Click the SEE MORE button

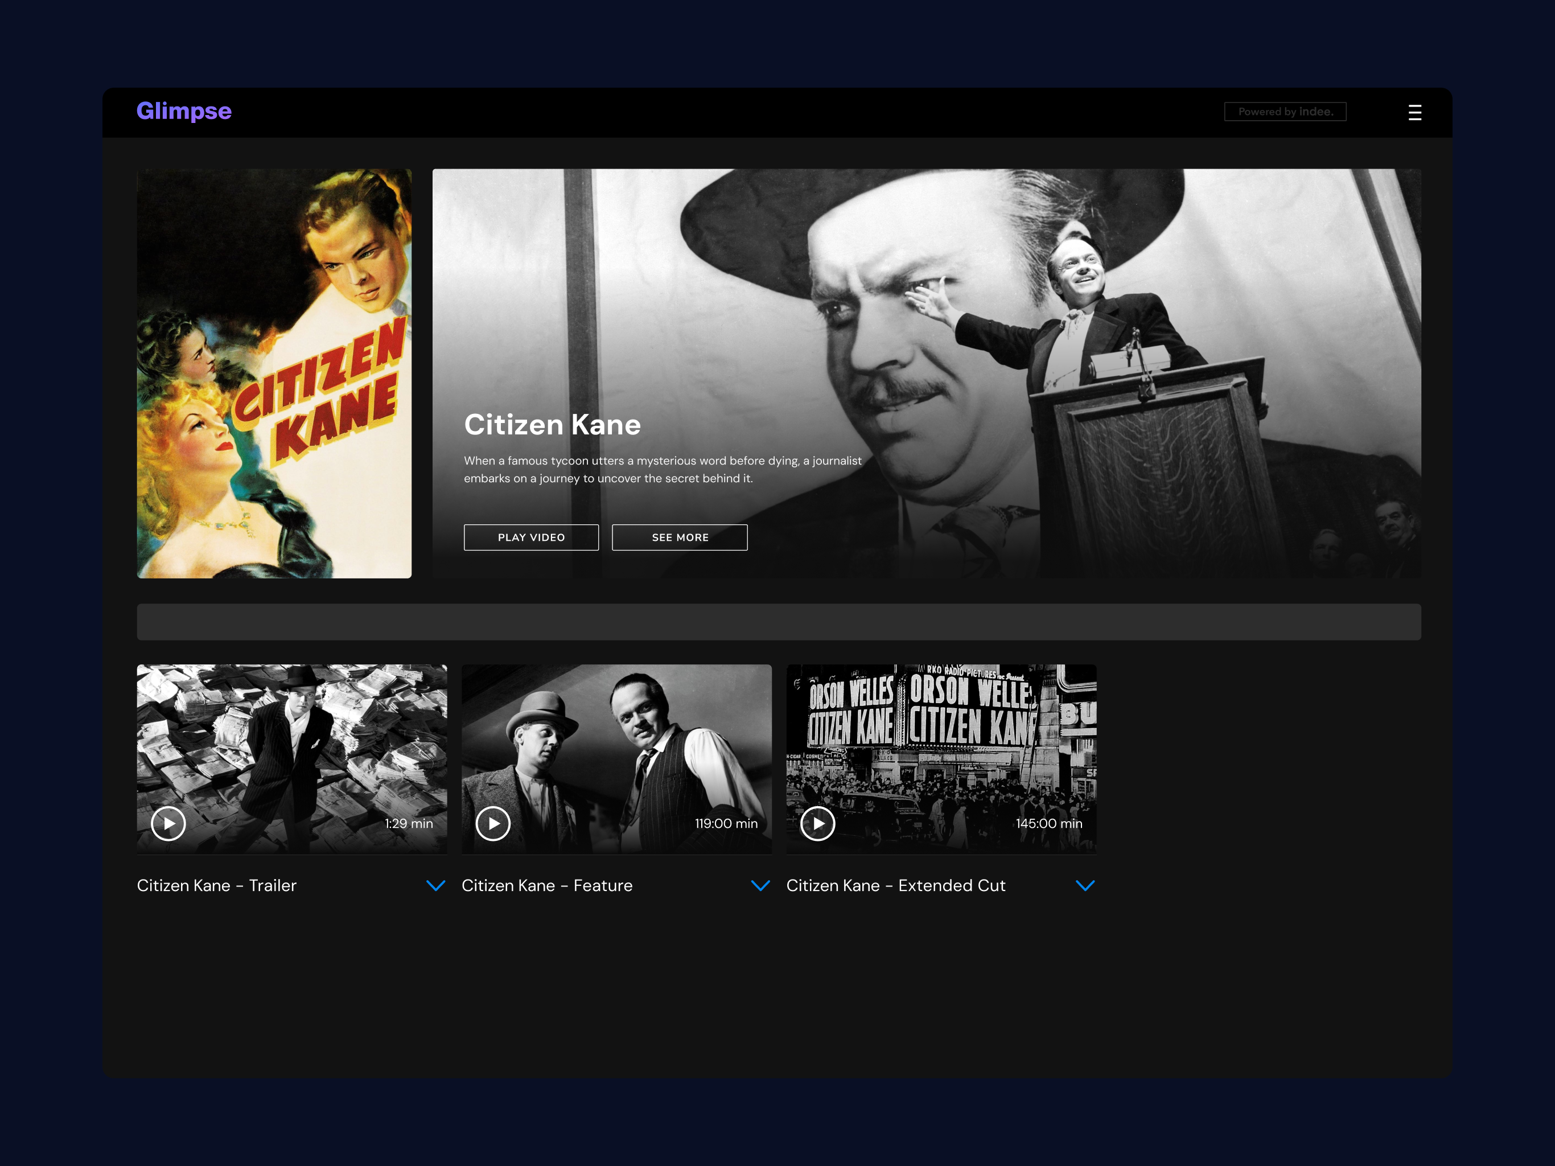click(x=680, y=537)
